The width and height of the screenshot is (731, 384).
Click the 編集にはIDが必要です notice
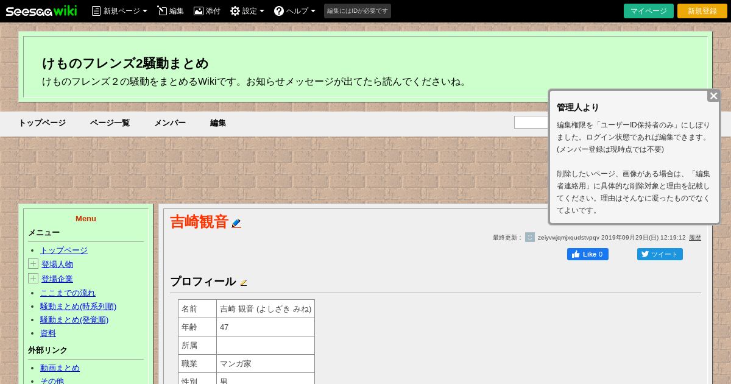[x=358, y=11]
